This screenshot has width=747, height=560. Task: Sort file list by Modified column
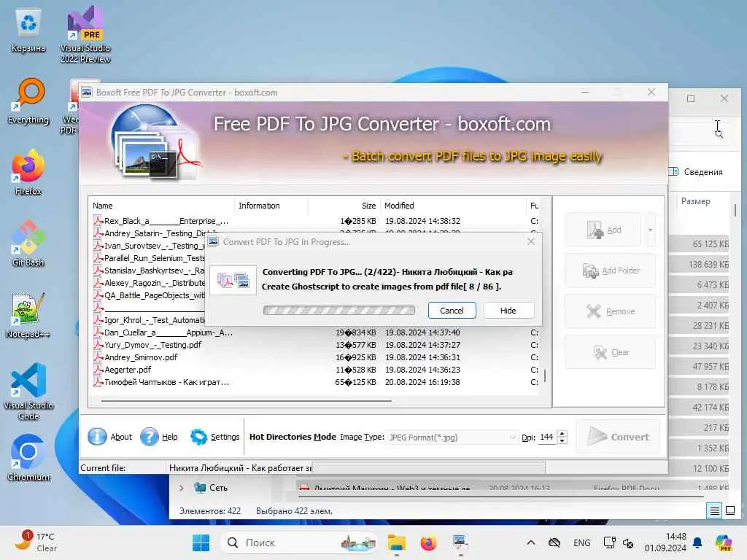pyautogui.click(x=452, y=206)
